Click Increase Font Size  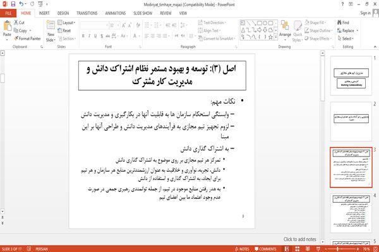click(124, 25)
